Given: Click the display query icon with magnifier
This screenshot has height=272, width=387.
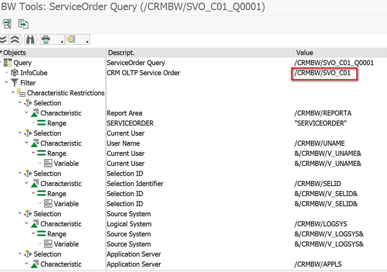Looking at the screenshot, I should (x=7, y=24).
